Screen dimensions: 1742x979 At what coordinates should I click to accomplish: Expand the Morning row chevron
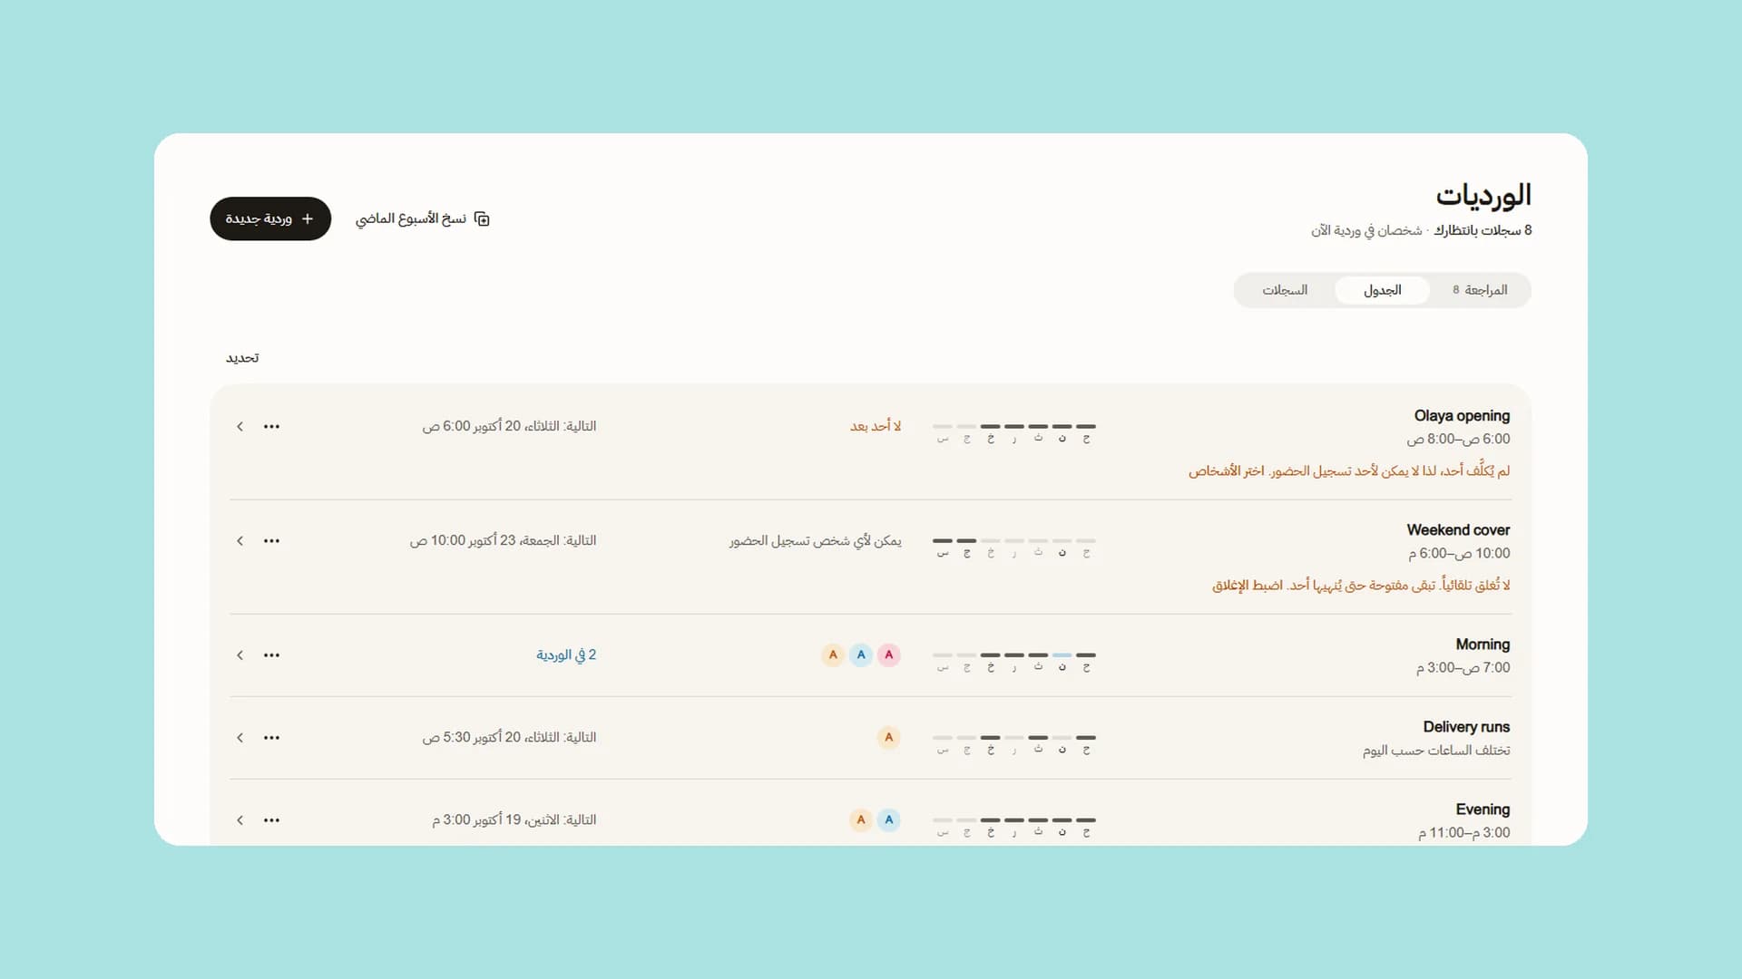(x=240, y=654)
